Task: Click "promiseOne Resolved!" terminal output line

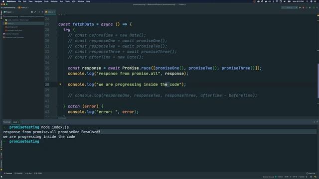Action: [79, 132]
